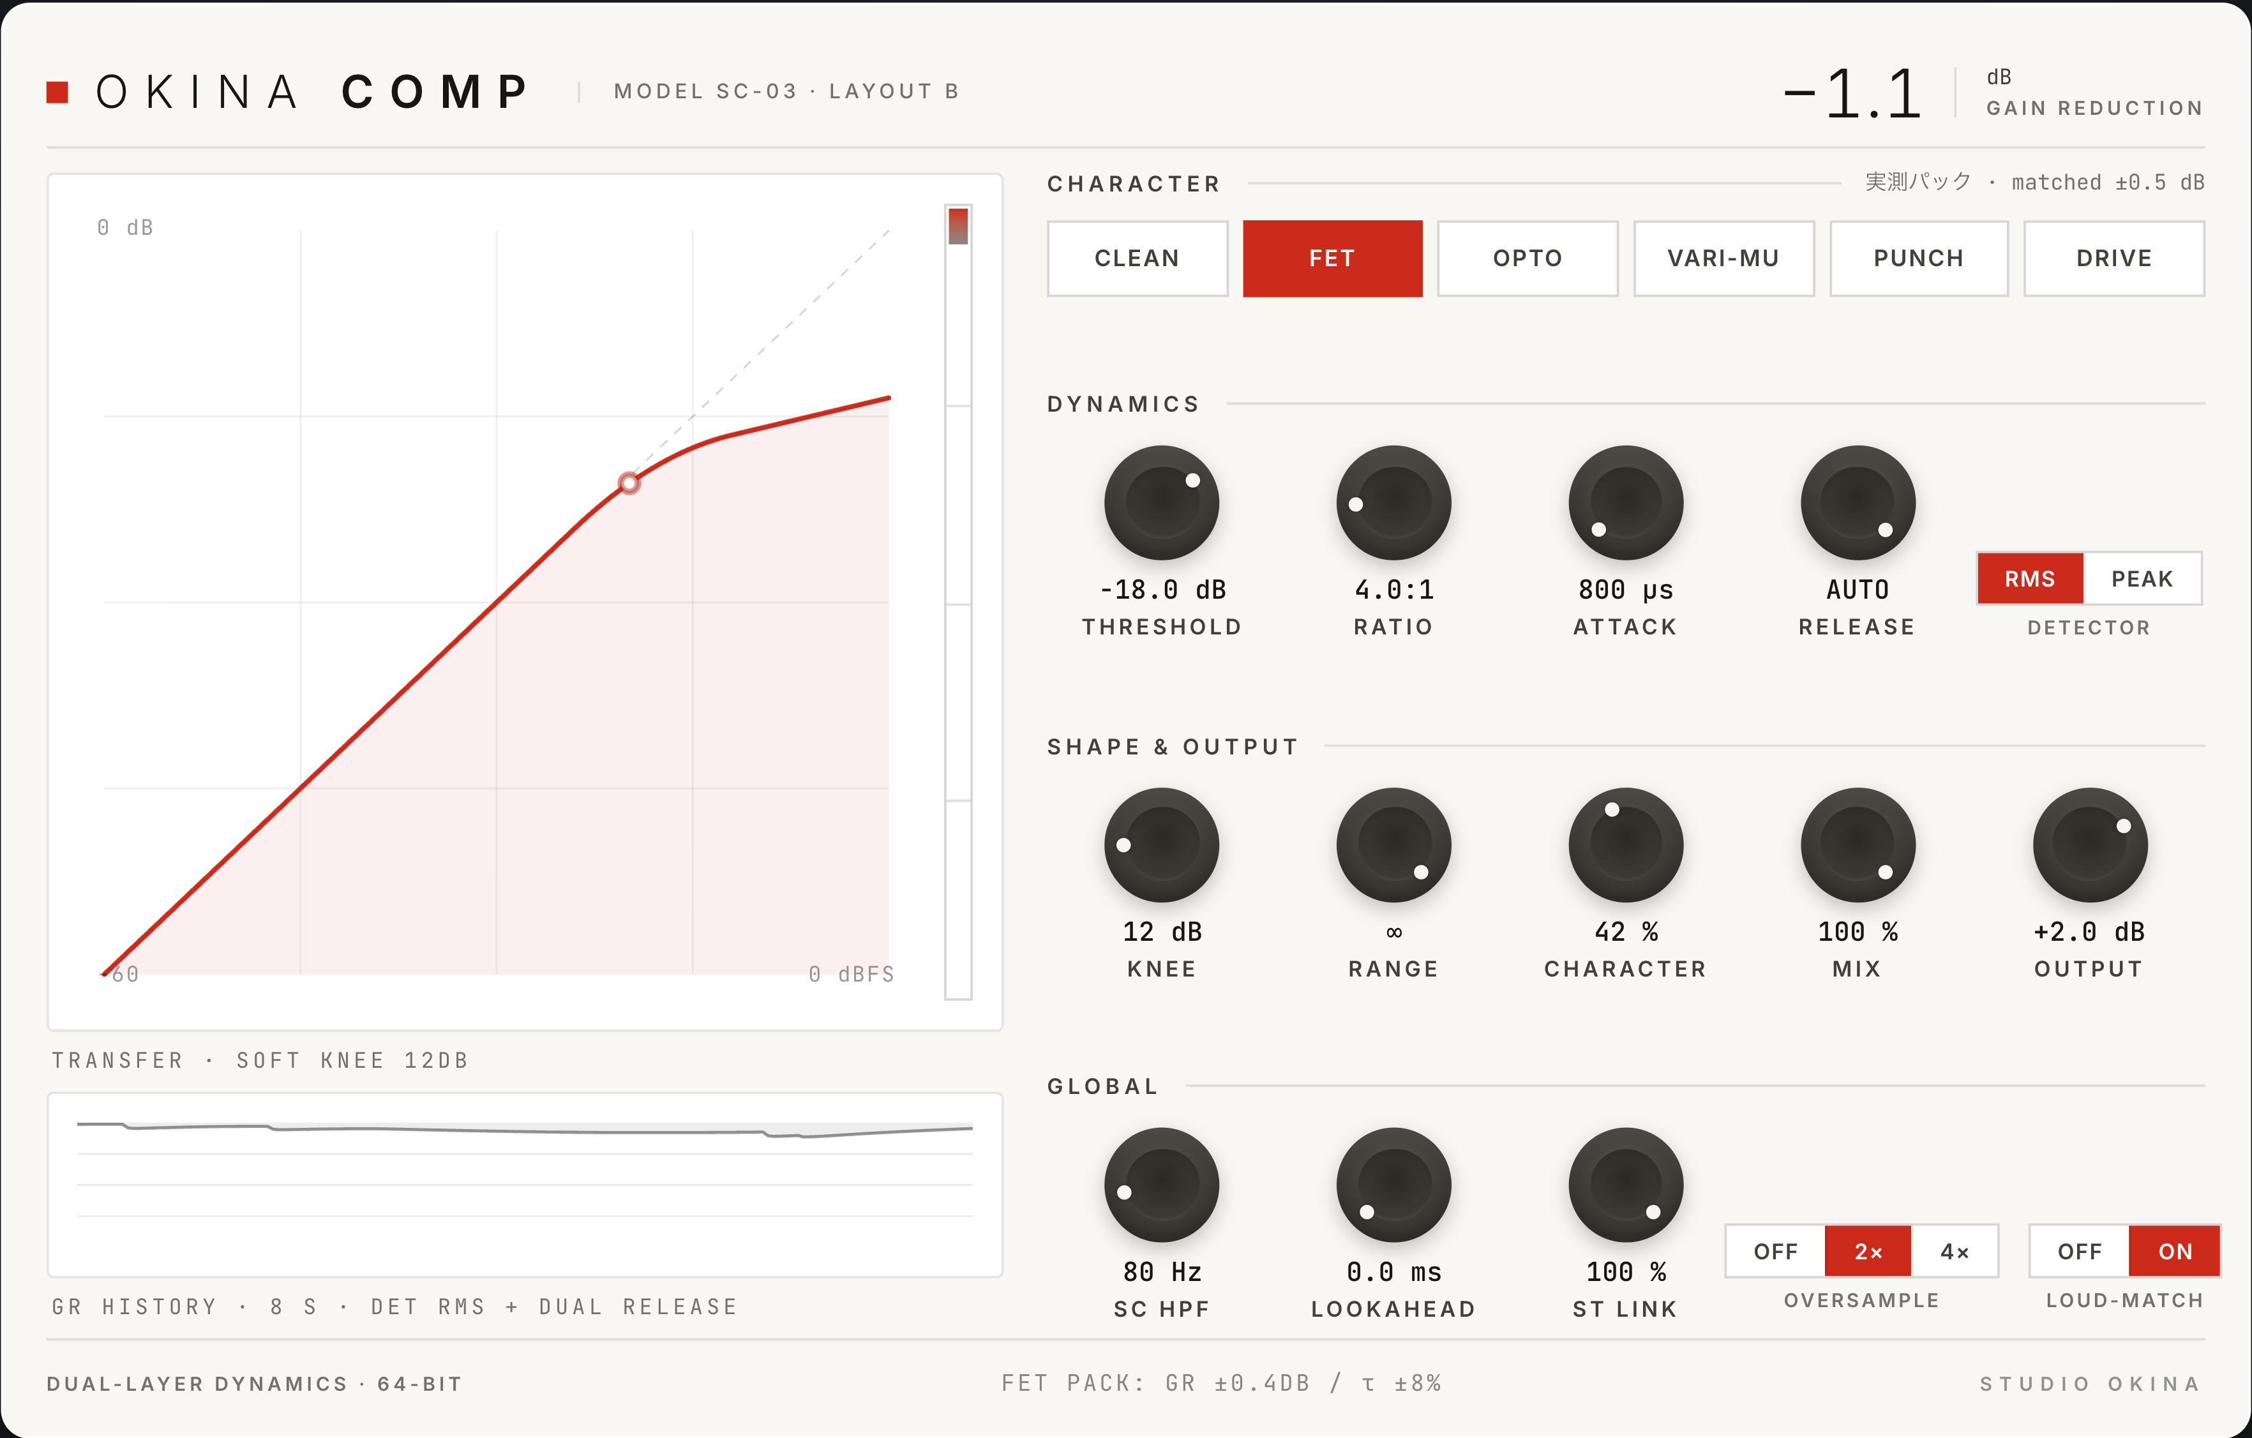The image size is (2252, 1438).
Task: Click the -18.0 dB threshold value
Action: tap(1162, 590)
